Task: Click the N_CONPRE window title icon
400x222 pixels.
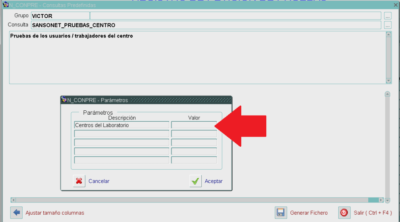Action: click(x=5, y=5)
